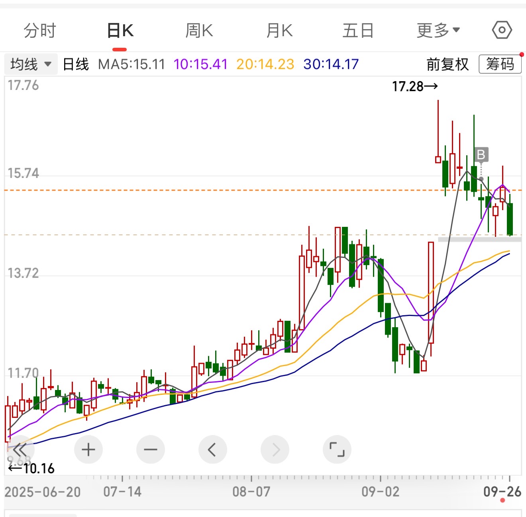Tap the MA5:15.11 moving average label
This screenshot has width=526, height=517.
click(x=131, y=64)
